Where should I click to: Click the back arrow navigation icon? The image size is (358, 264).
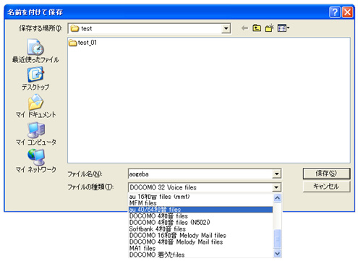pyautogui.click(x=244, y=28)
